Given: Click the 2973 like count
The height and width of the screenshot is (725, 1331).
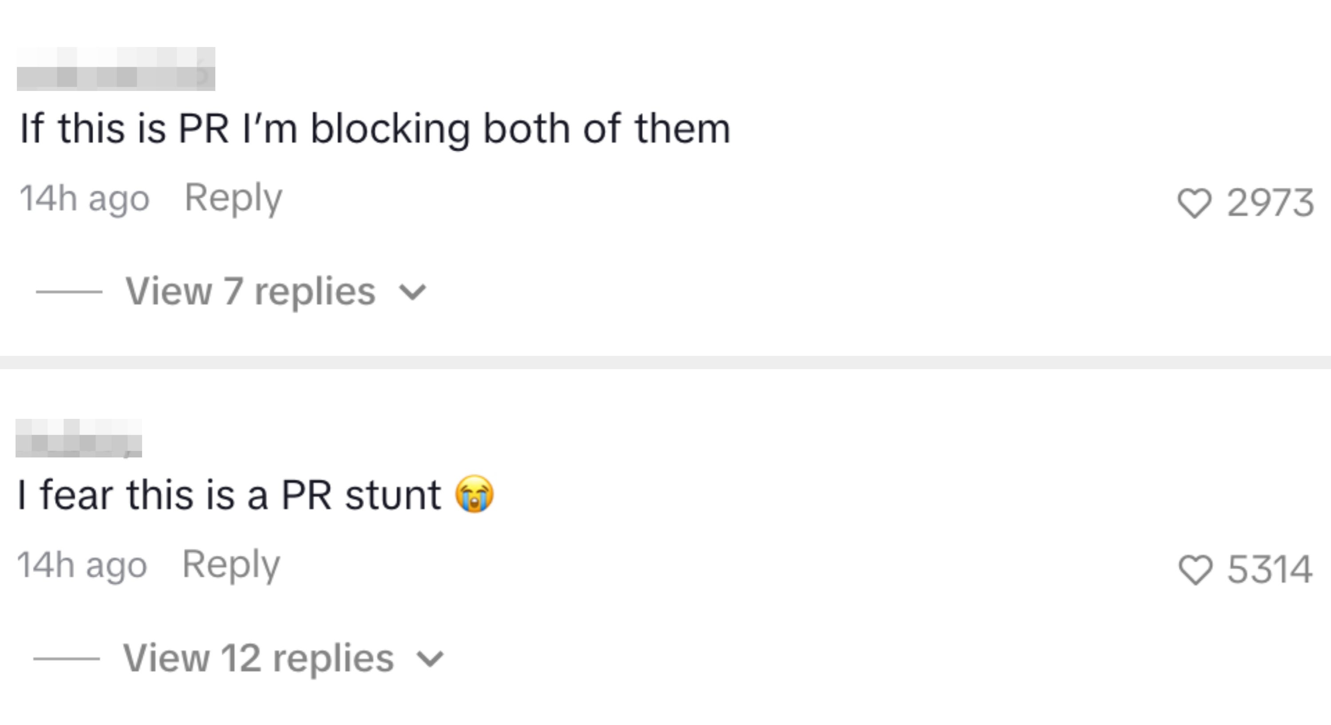Looking at the screenshot, I should [1270, 203].
